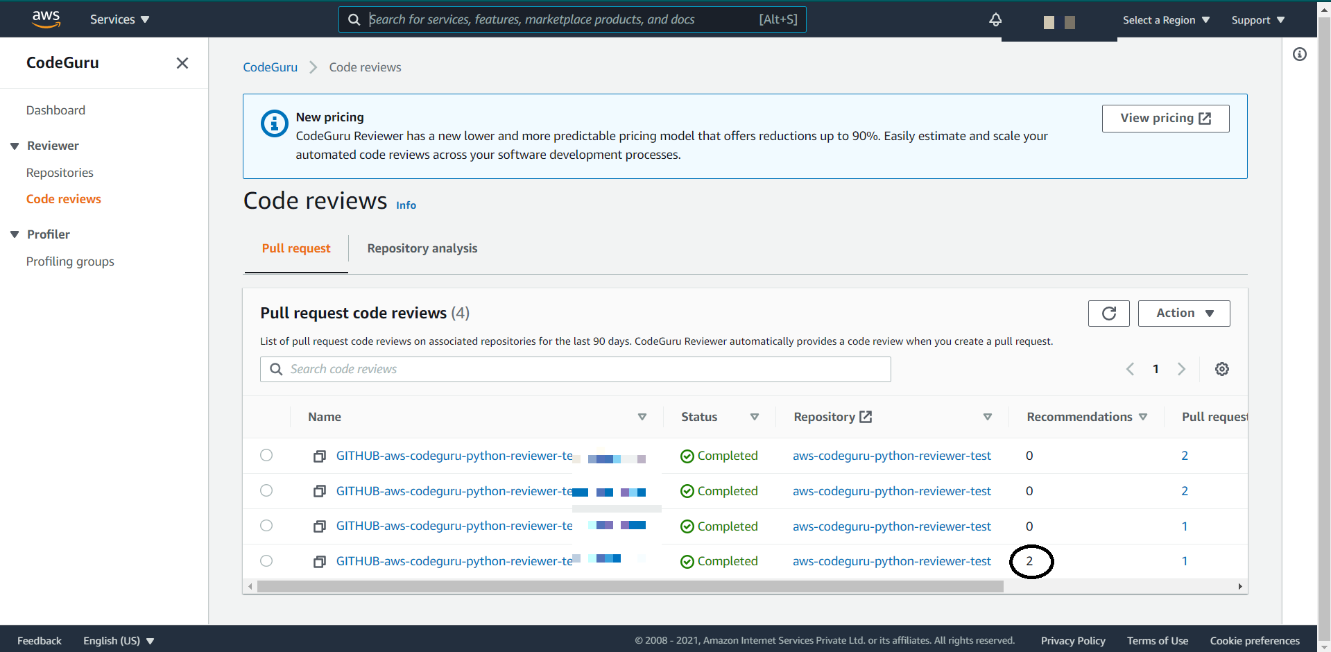Select radio button for review with 2 recommendations
1331x652 pixels.
coord(266,560)
